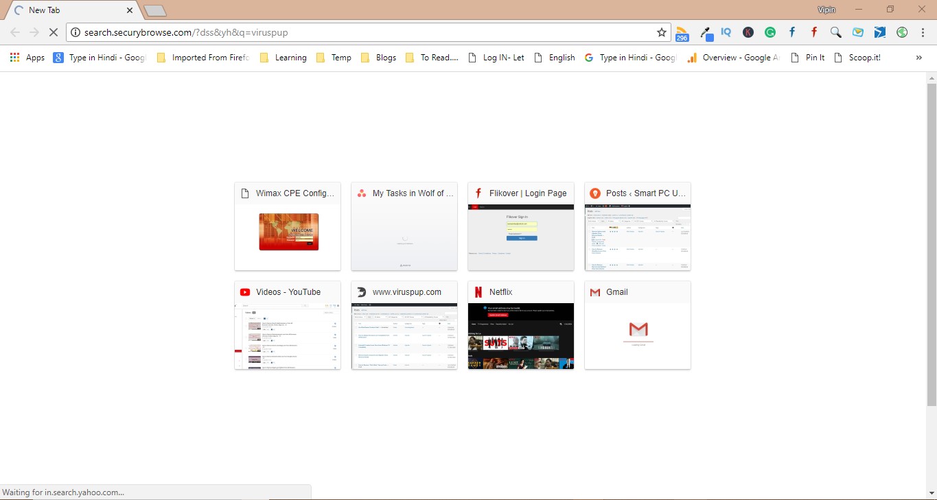Open the envelope mail extension
Screen dimensions: 937x500
coord(857,32)
